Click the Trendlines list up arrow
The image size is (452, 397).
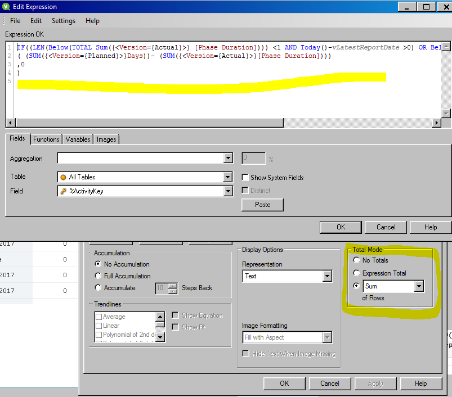(x=160, y=317)
